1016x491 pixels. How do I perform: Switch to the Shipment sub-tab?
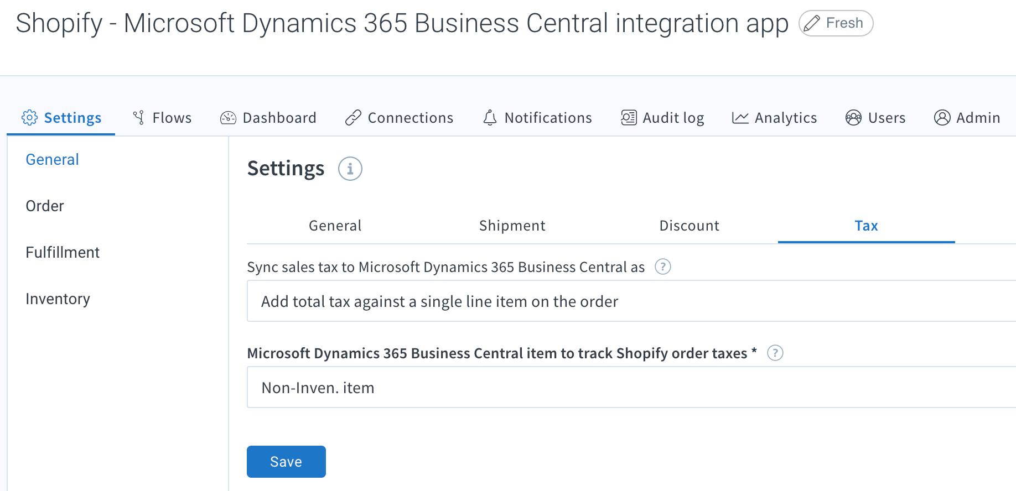pos(512,226)
